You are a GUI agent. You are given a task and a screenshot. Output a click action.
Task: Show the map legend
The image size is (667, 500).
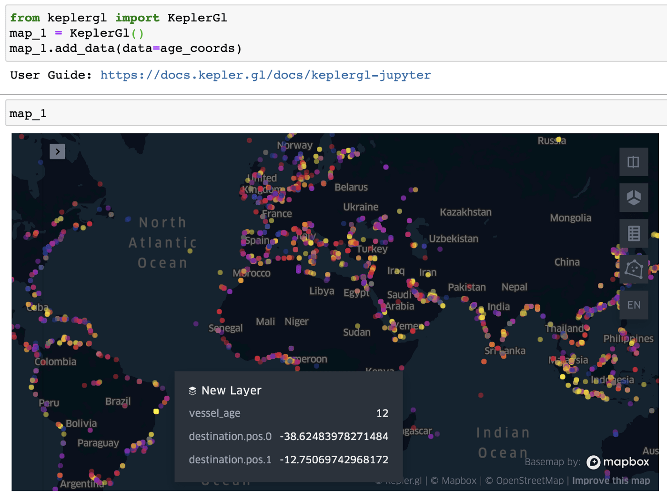[634, 233]
